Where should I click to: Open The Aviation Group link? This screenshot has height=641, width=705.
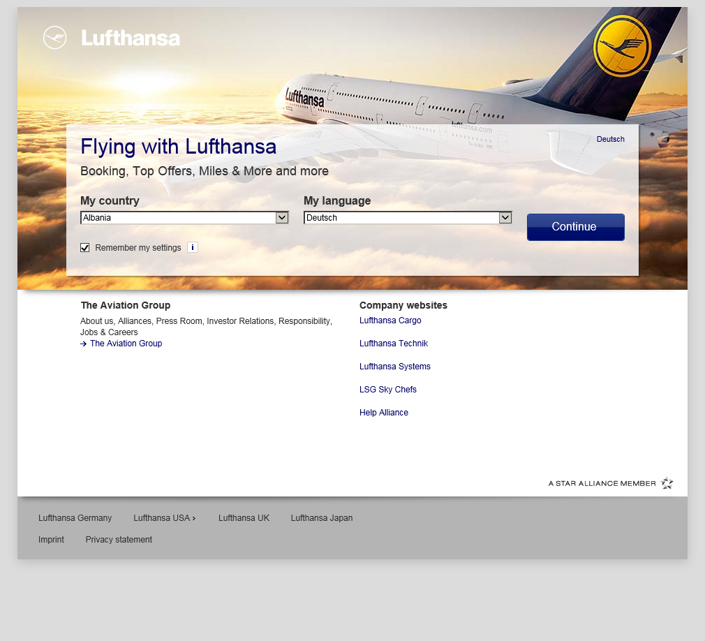[126, 344]
